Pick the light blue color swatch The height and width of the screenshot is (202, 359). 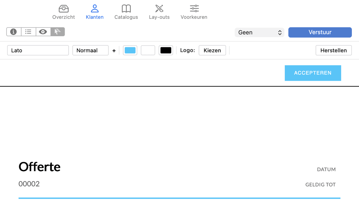click(x=130, y=50)
